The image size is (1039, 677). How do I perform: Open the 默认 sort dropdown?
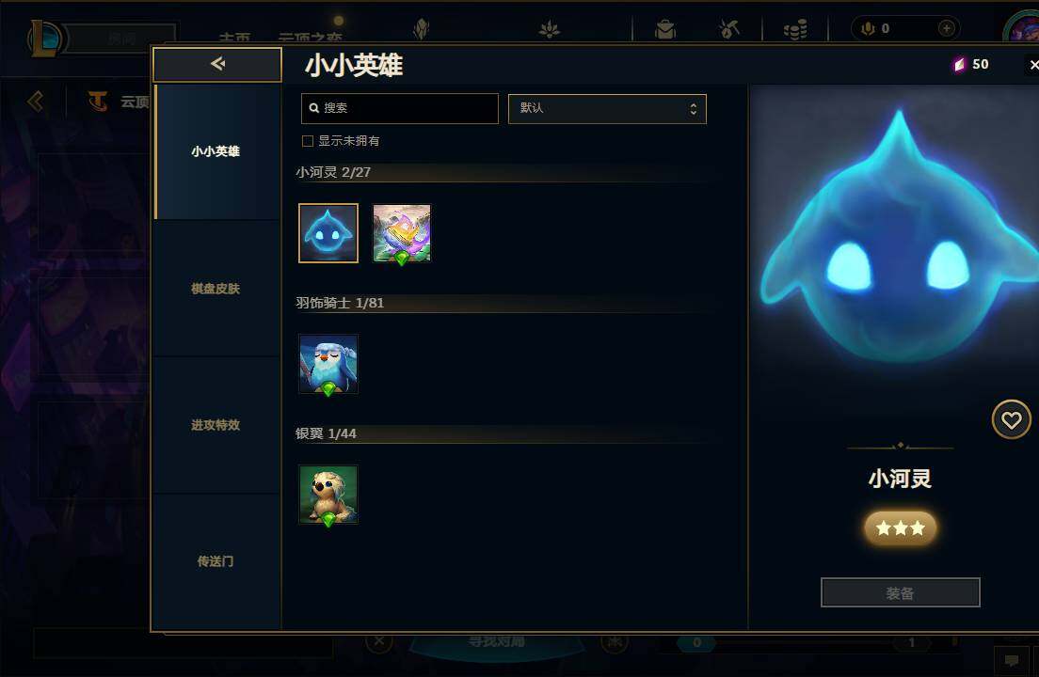click(607, 108)
